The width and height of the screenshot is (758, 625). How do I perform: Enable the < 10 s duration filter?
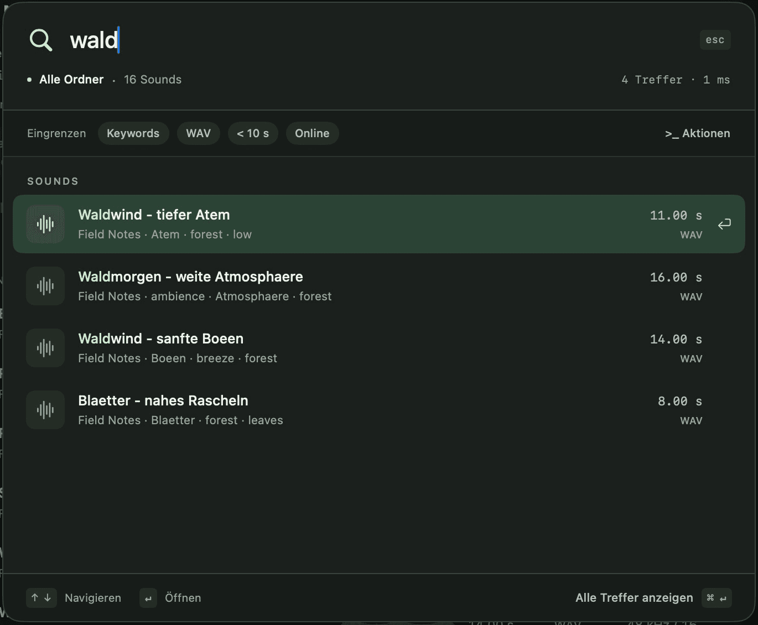tap(253, 133)
